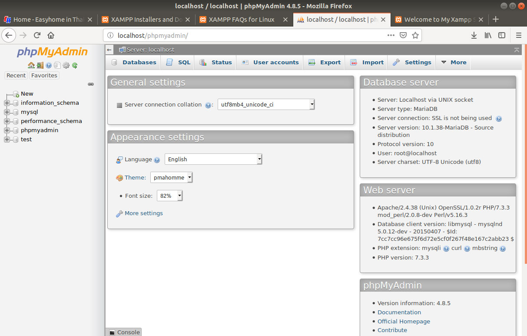The image size is (527, 336).
Task: Log out using the exit door icon
Action: (x=40, y=65)
